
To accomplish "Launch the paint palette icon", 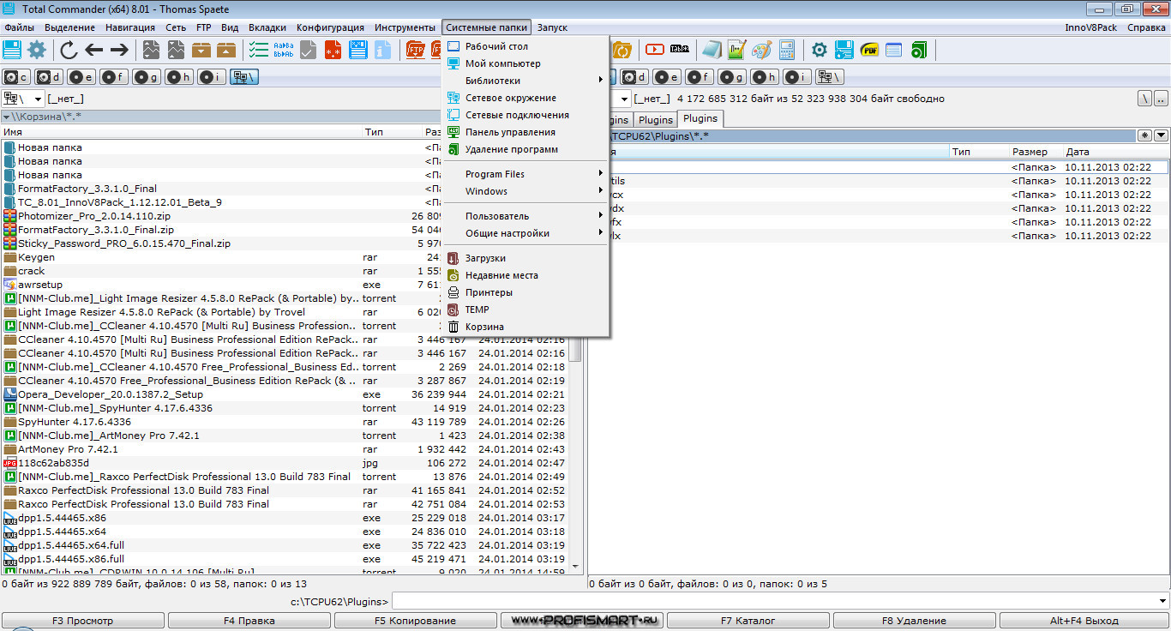I will tap(761, 50).
